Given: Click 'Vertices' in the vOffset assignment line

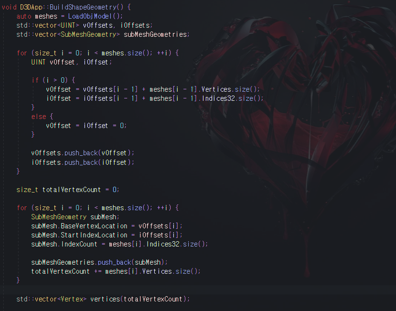Looking at the screenshot, I should [x=216, y=89].
